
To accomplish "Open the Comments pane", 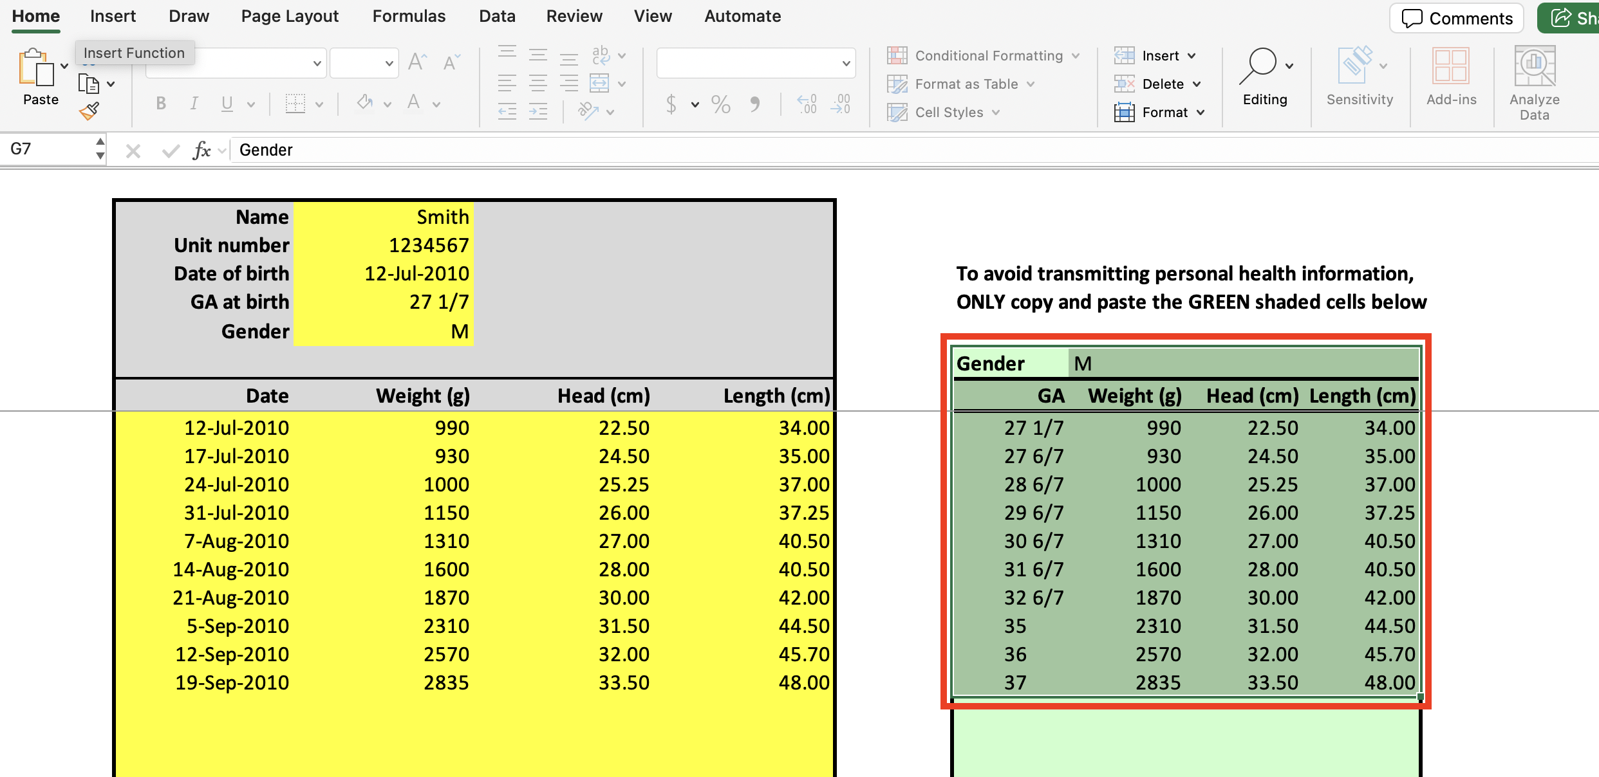I will (x=1456, y=18).
